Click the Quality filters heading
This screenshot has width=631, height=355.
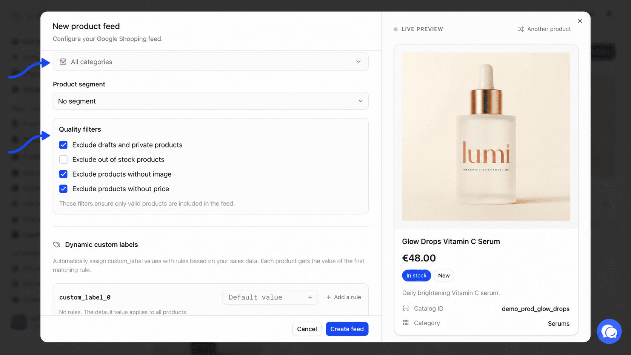coord(80,129)
